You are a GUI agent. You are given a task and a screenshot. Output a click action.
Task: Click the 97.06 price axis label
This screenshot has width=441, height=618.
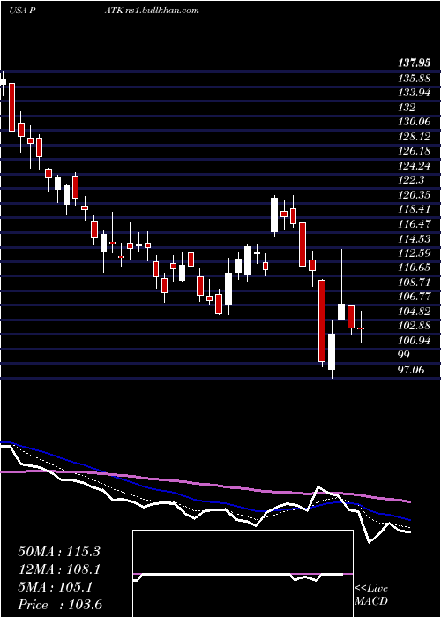click(x=412, y=369)
